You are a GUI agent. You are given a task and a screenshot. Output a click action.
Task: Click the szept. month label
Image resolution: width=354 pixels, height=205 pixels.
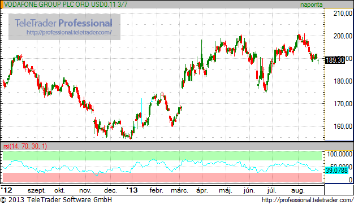(37, 190)
